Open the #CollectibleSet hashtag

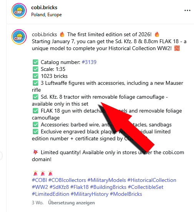[146, 187]
